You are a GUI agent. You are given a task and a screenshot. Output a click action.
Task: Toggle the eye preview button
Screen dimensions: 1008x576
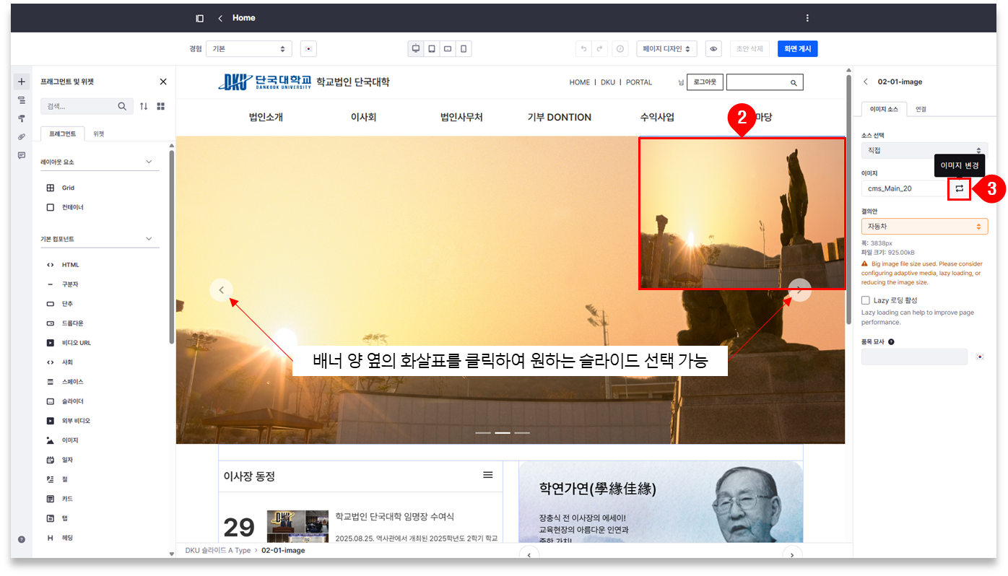pyautogui.click(x=713, y=49)
